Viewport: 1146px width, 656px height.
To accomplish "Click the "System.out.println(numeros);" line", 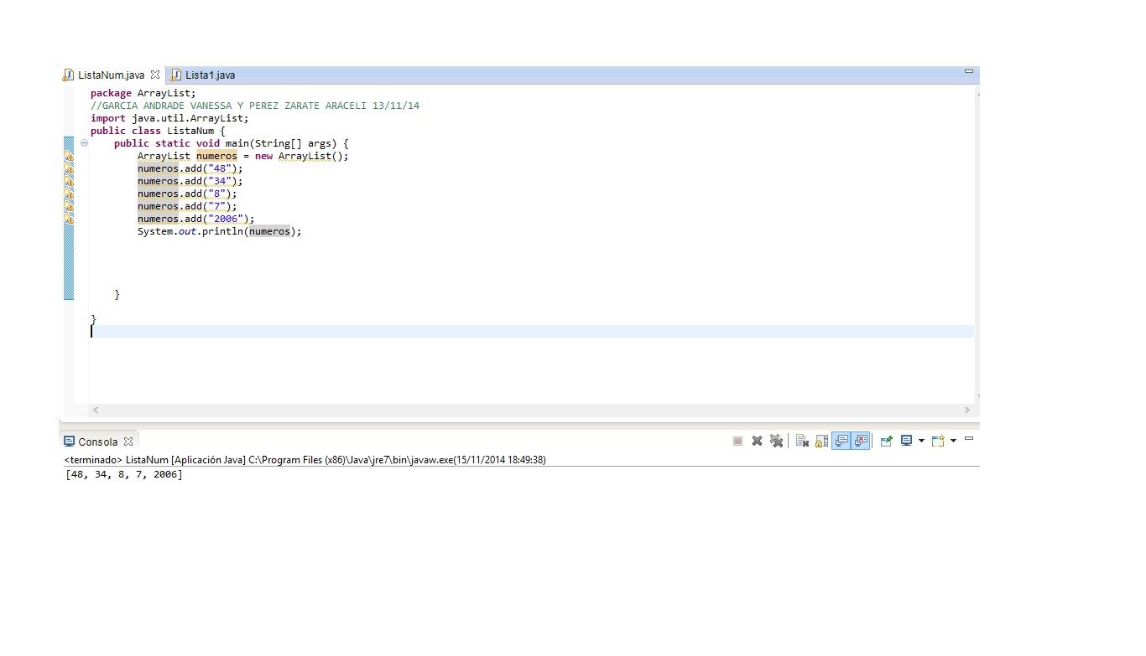I will tap(219, 231).
